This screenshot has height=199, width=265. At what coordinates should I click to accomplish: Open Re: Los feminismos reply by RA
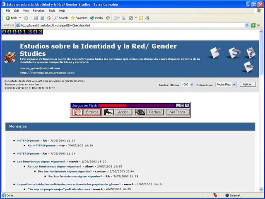click(75, 176)
